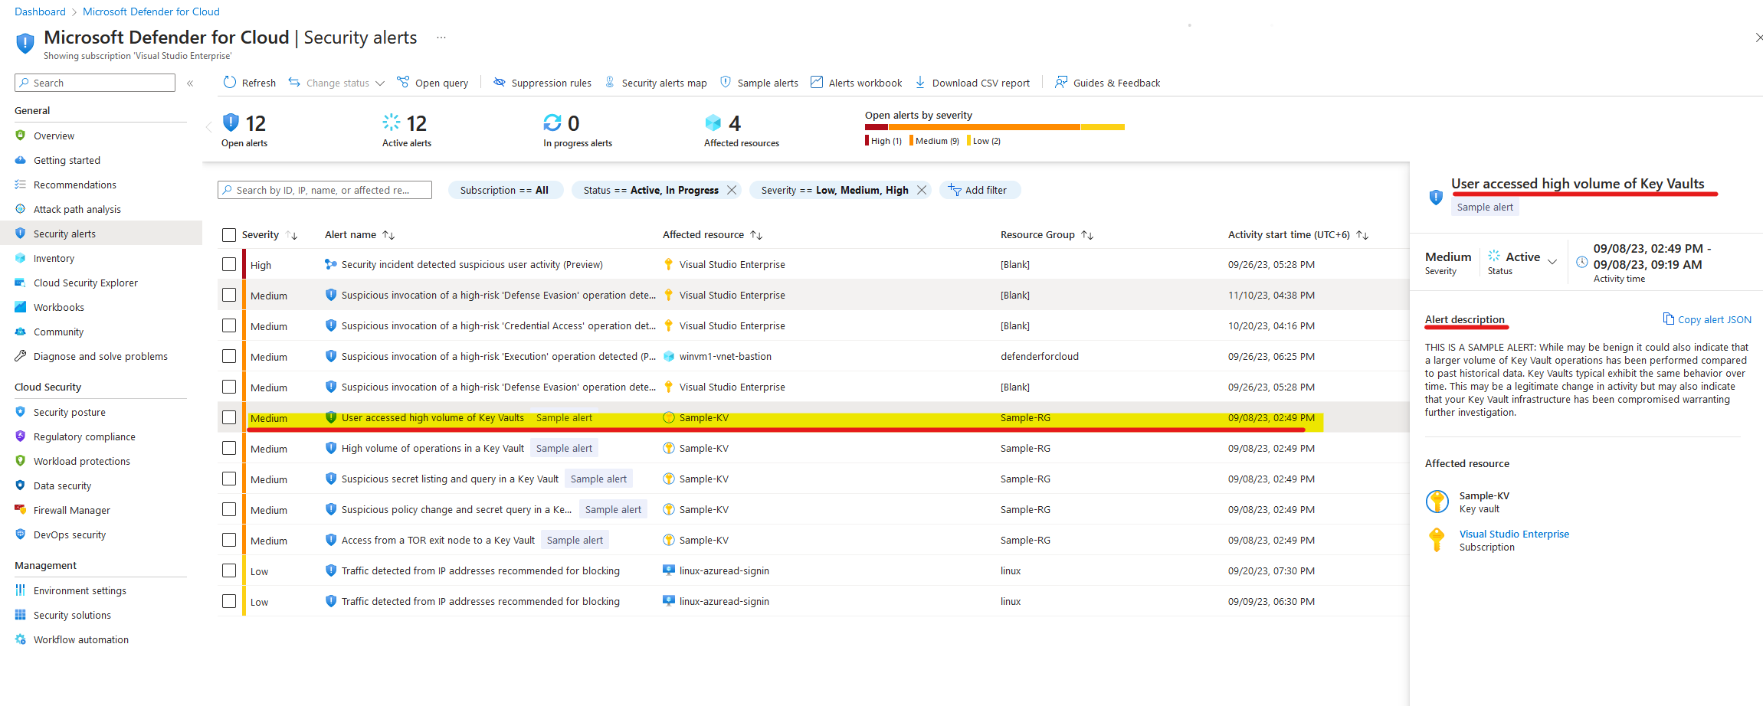Expand the Active status dropdown in details pane
Image resolution: width=1763 pixels, height=706 pixels.
(x=1552, y=261)
